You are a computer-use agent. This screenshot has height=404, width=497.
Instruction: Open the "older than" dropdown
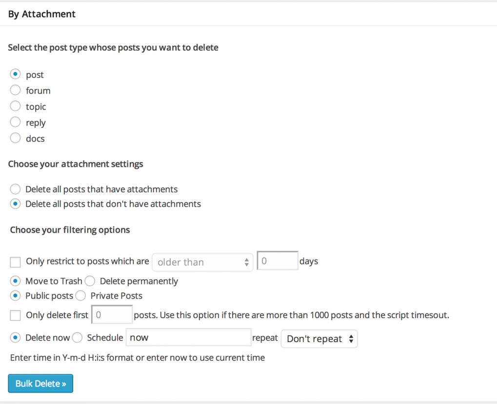point(202,262)
